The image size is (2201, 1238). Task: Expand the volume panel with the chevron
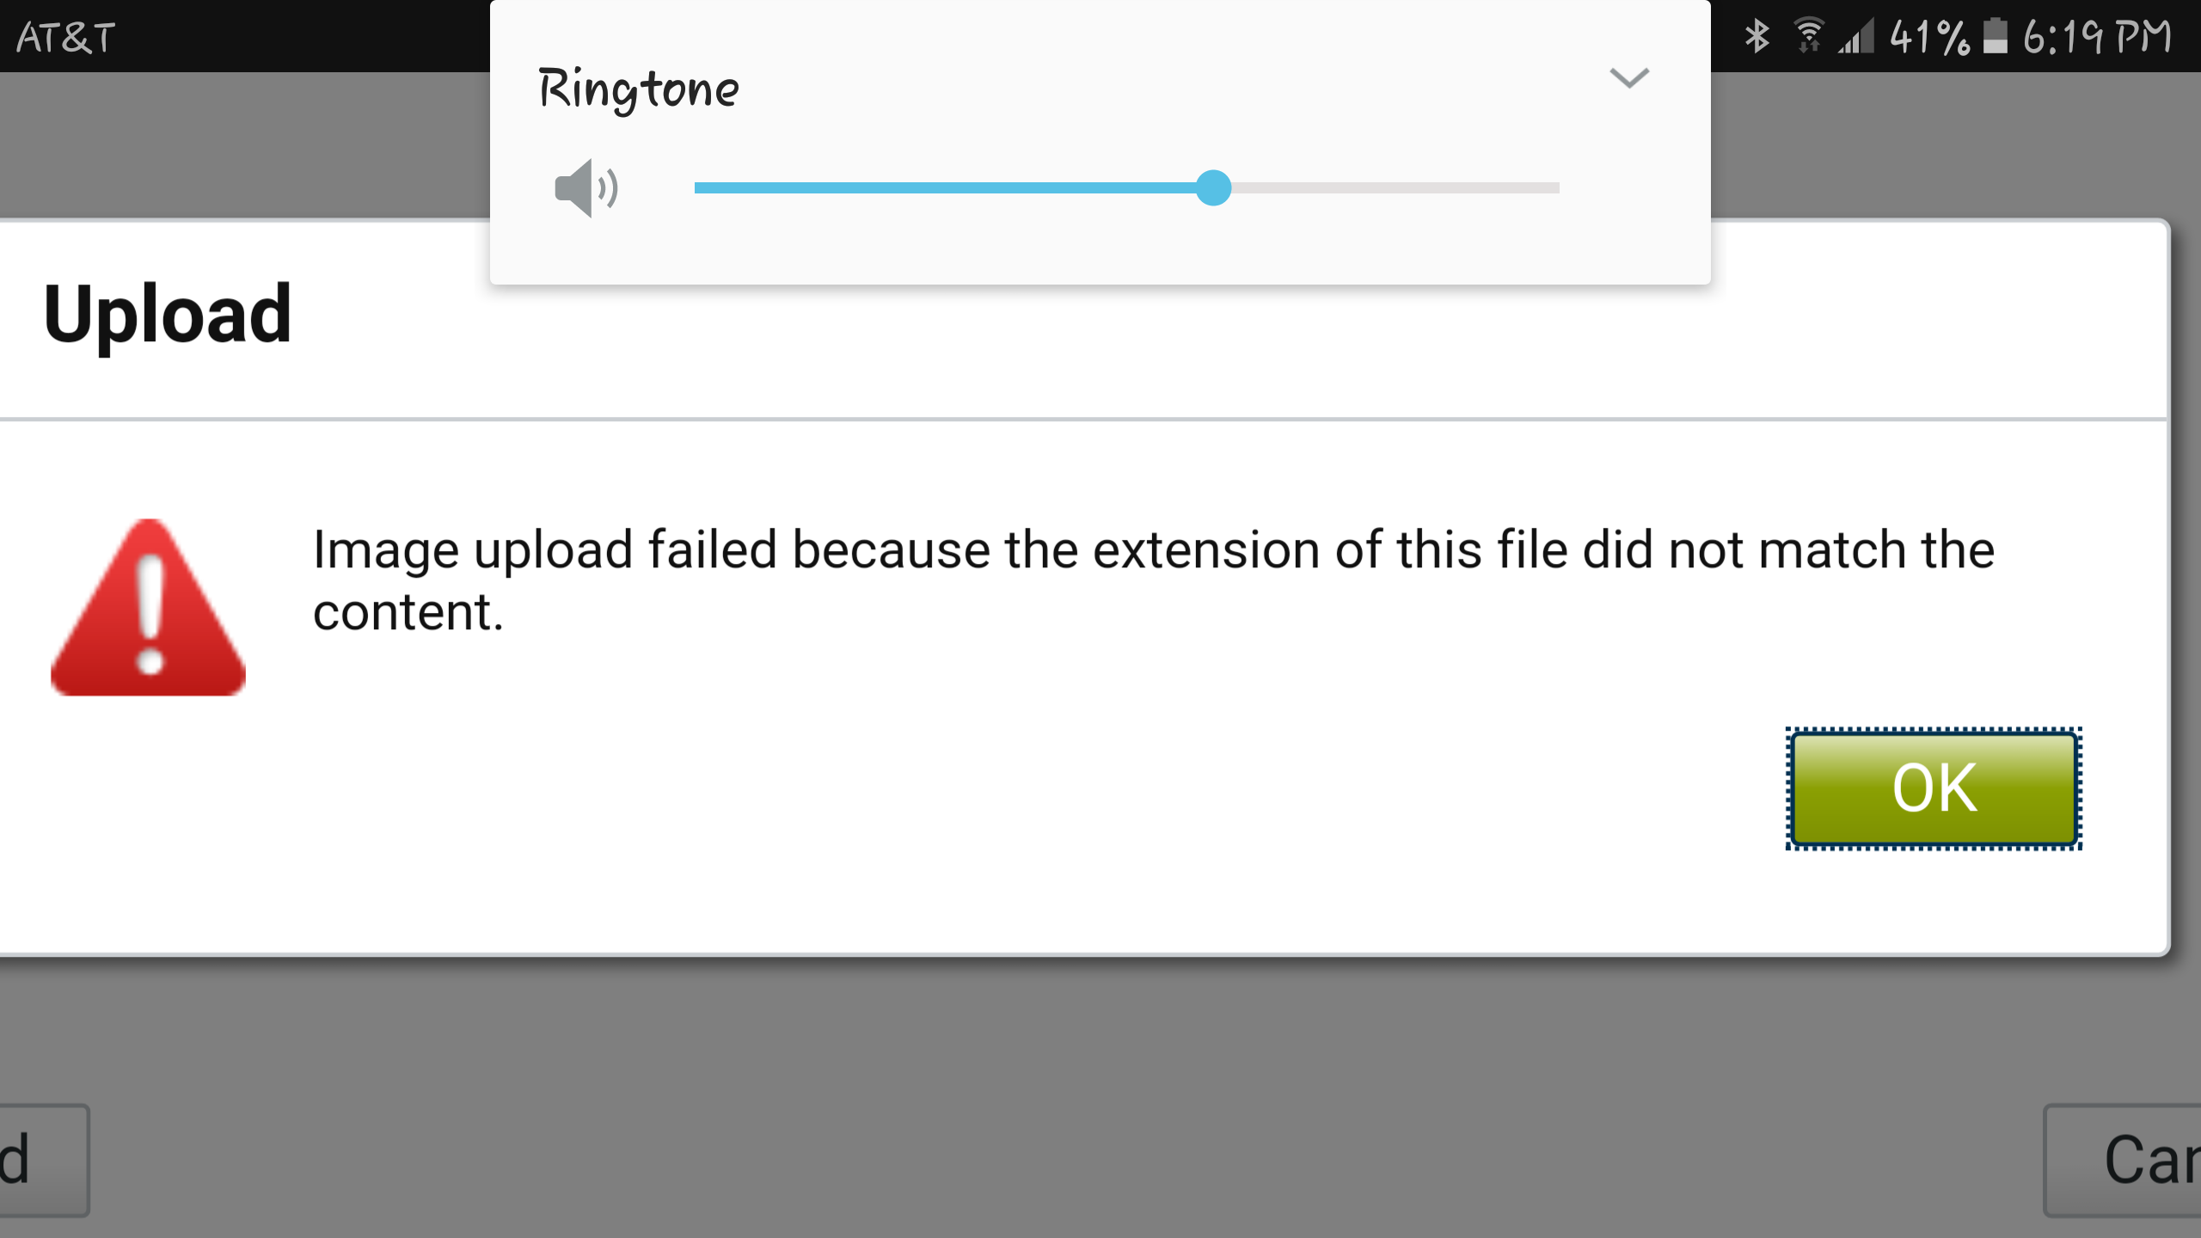pos(1628,78)
